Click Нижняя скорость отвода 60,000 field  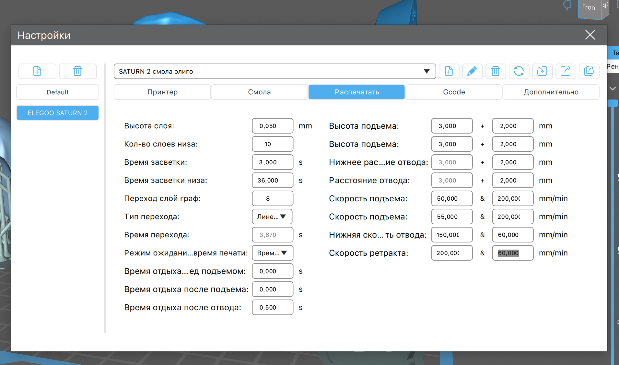click(x=513, y=235)
